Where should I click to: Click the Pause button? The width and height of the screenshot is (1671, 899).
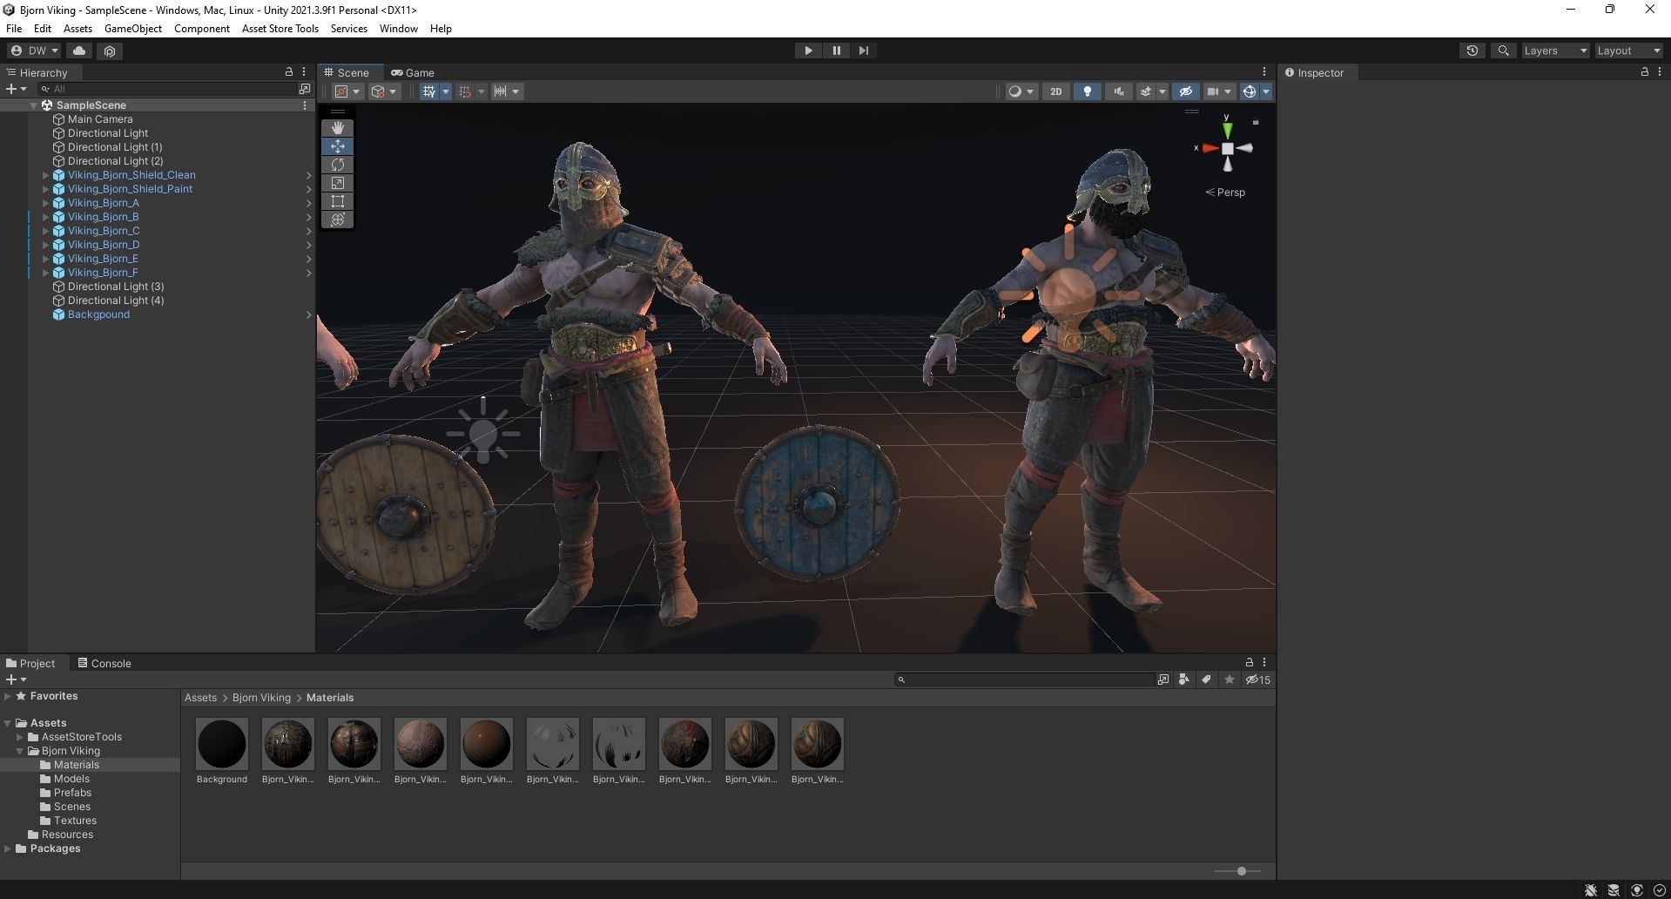click(836, 51)
